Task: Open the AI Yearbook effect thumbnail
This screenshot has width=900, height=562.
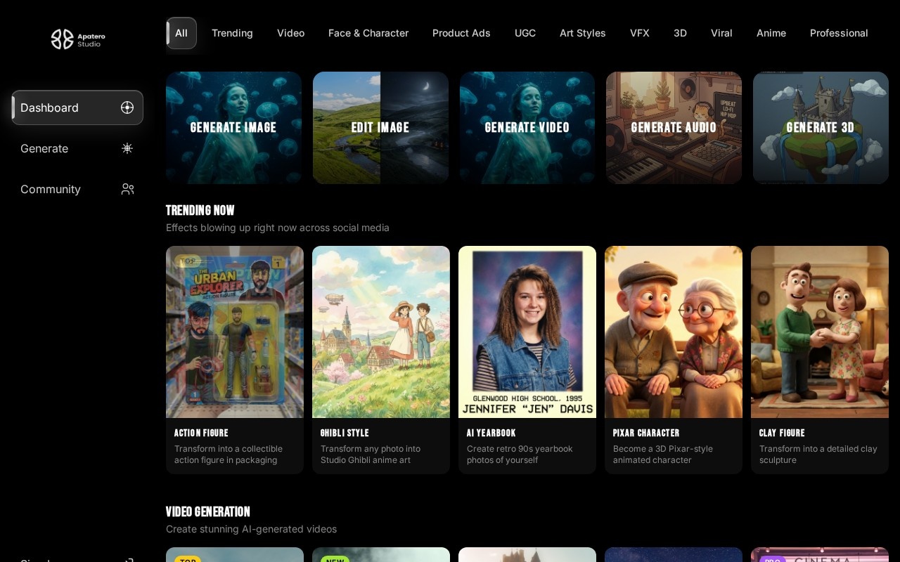Action: (527, 332)
